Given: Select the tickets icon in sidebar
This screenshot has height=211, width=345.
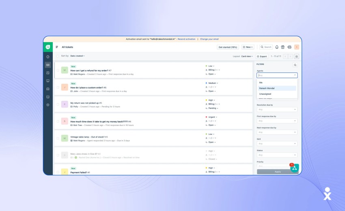Looking at the screenshot, I should (48, 65).
